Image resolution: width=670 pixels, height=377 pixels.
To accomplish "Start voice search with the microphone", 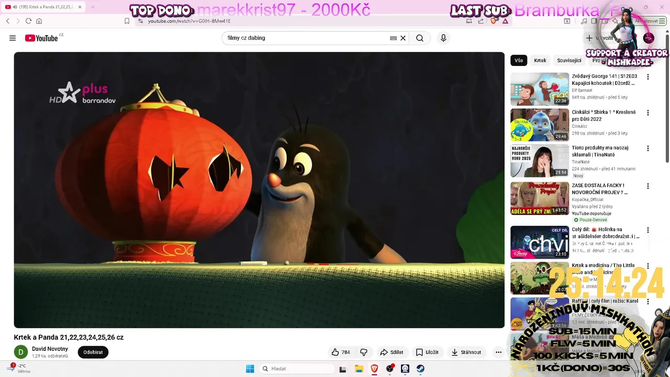I will (443, 38).
